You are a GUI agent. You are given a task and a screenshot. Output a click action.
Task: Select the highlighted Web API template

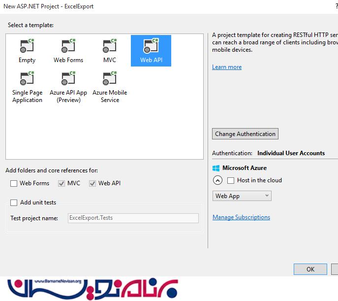click(151, 51)
